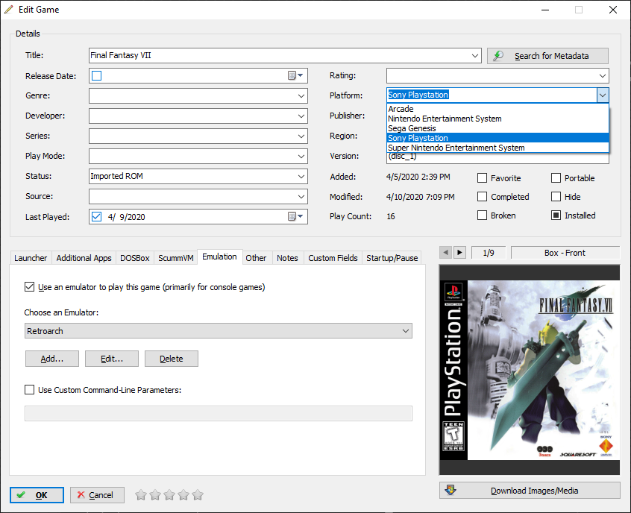Show the next image with right arrow
Image resolution: width=631 pixels, height=513 pixels.
[459, 253]
